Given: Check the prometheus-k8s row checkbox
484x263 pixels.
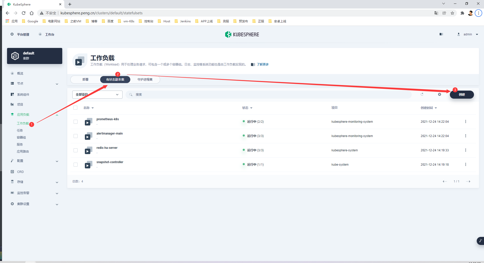Looking at the screenshot, I should pos(76,122).
